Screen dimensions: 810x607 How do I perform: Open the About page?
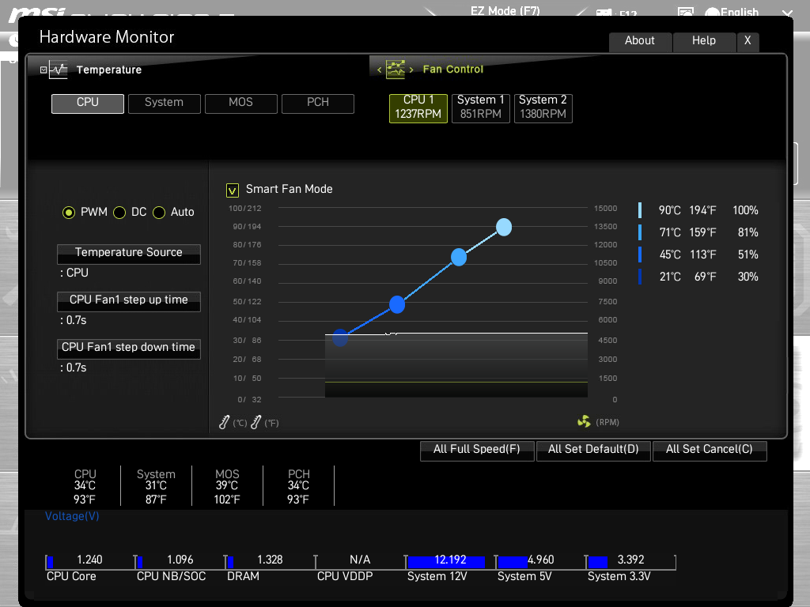click(640, 41)
